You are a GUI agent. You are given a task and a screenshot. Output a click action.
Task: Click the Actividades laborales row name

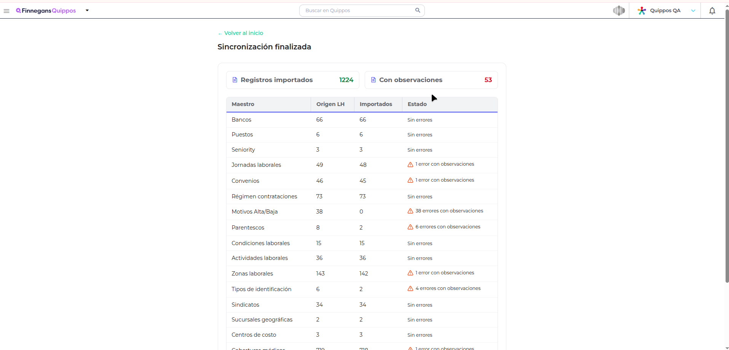(260, 258)
